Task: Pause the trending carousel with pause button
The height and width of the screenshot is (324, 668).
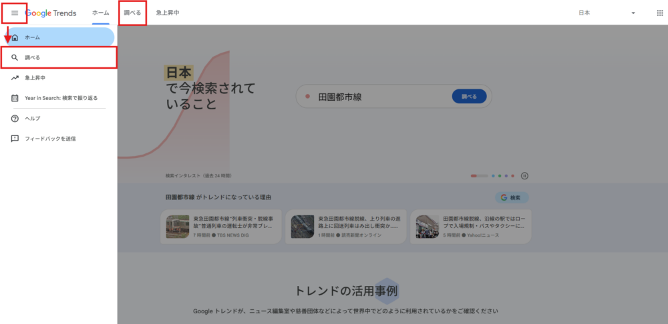Action: (x=524, y=176)
